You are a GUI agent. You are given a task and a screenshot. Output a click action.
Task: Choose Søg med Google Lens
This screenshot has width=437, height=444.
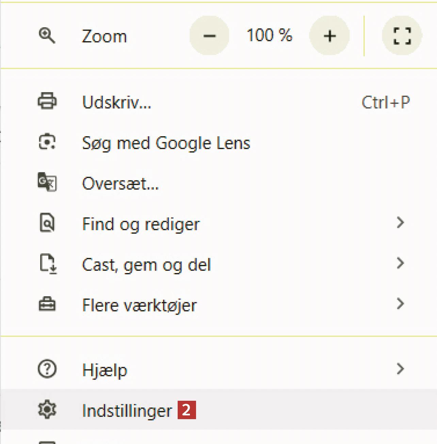(x=166, y=143)
